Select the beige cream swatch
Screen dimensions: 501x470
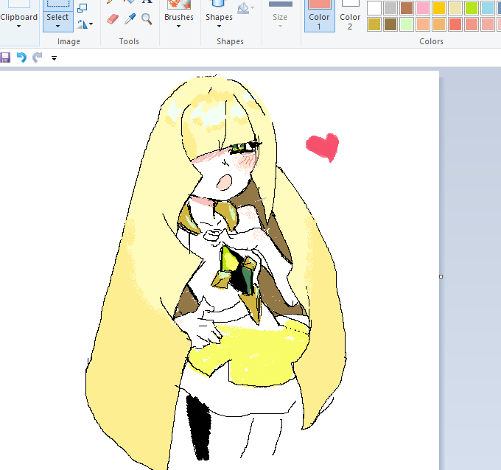(455, 8)
